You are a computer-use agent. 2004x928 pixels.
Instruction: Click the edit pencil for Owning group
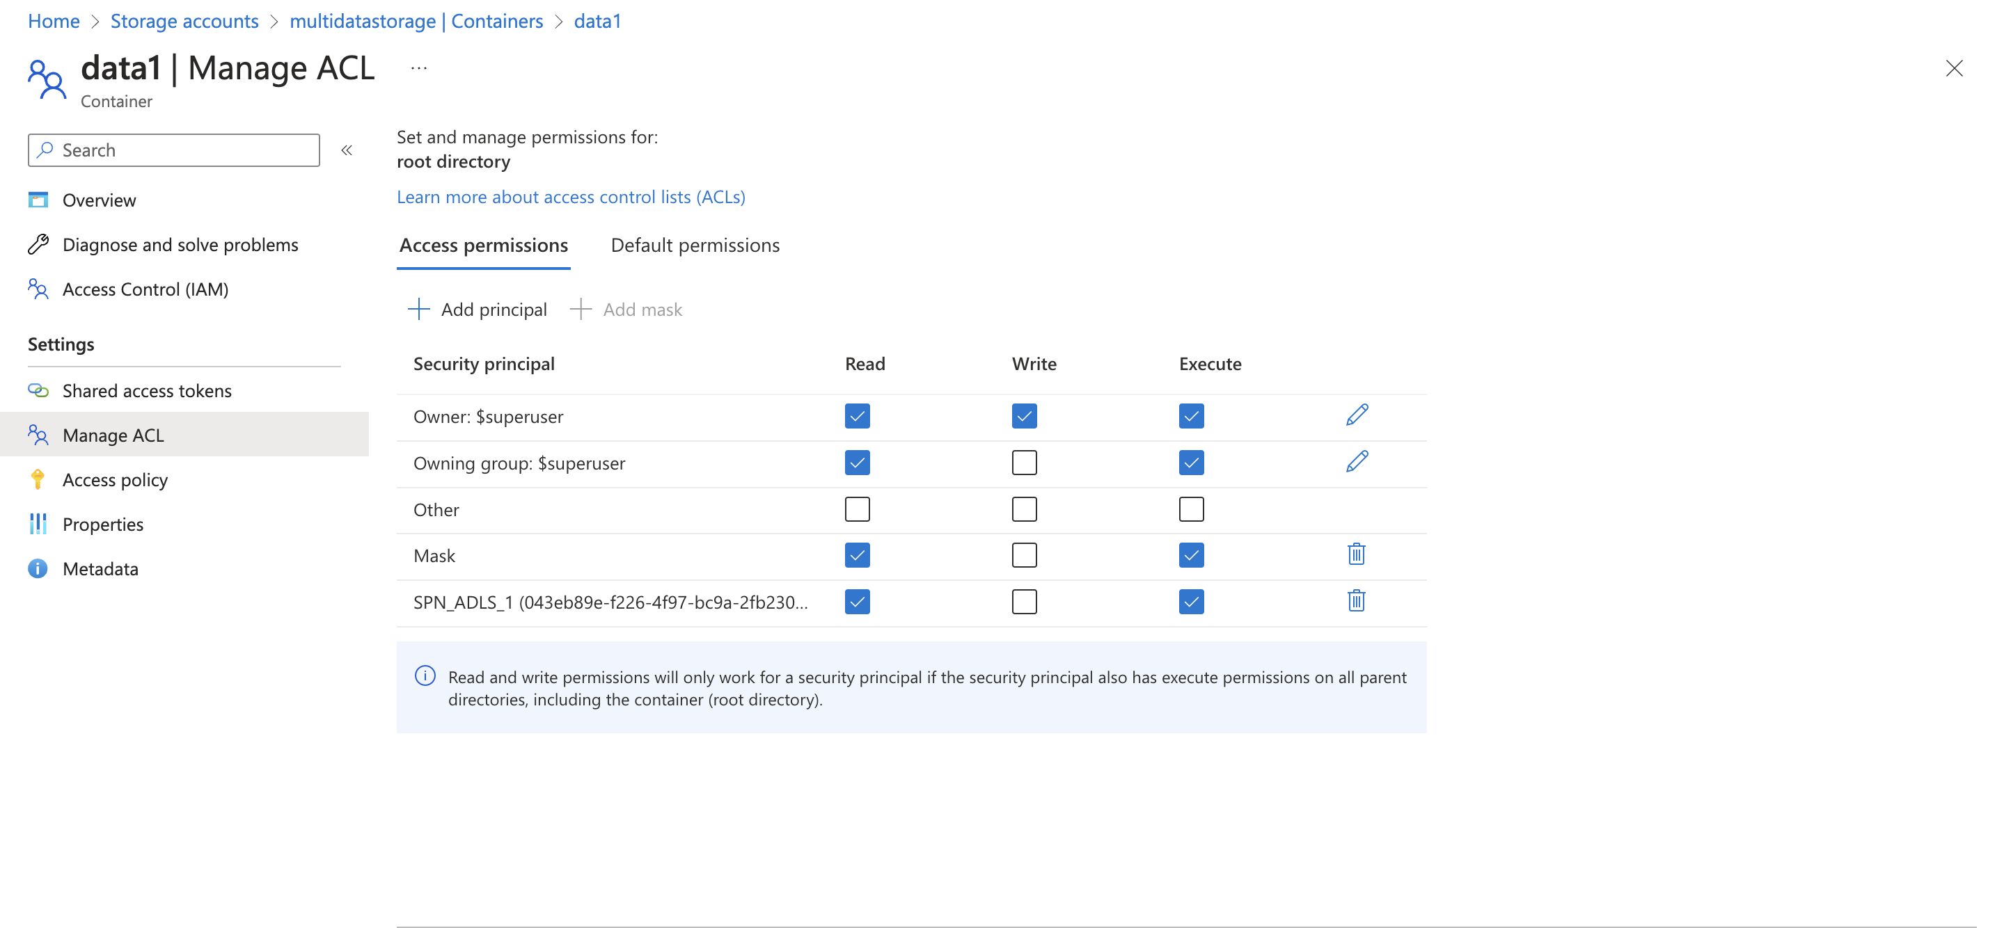pos(1356,462)
